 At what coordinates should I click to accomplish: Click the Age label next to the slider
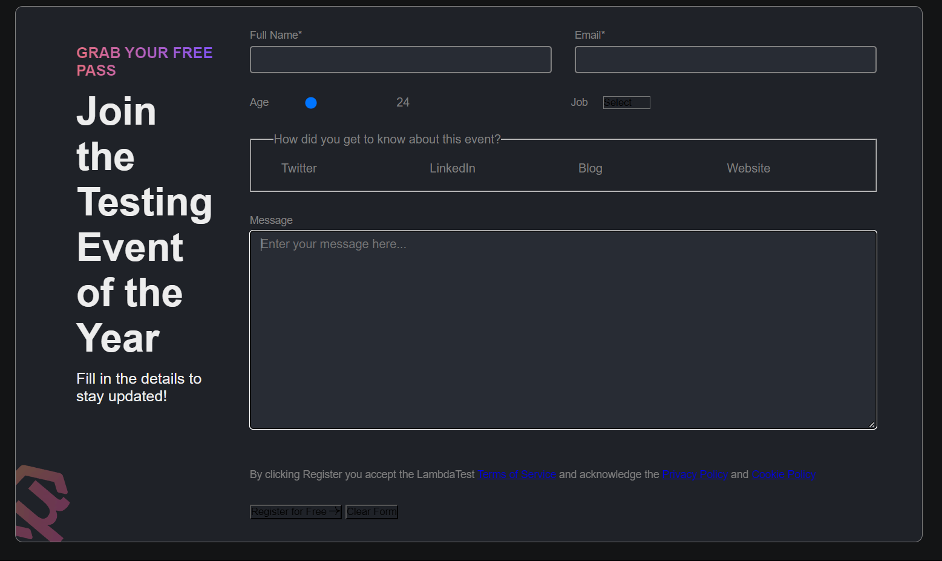[259, 102]
